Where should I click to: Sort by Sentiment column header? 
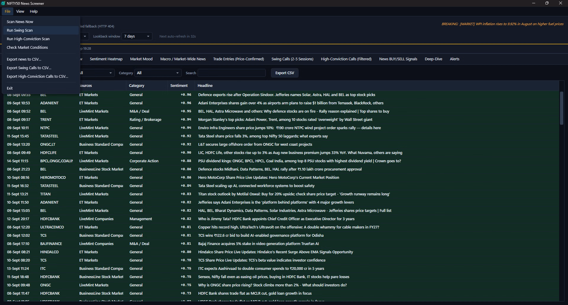point(181,86)
